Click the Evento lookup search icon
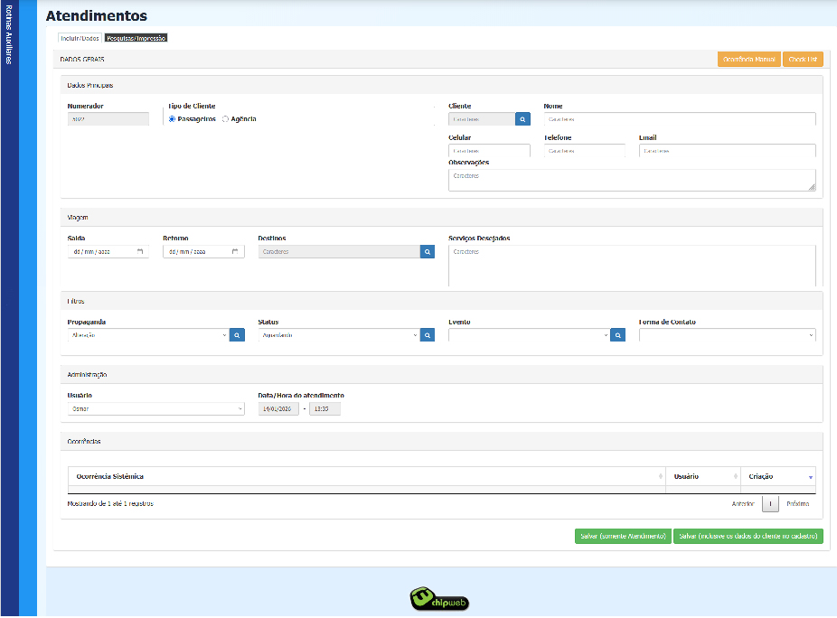The image size is (837, 618). click(618, 335)
